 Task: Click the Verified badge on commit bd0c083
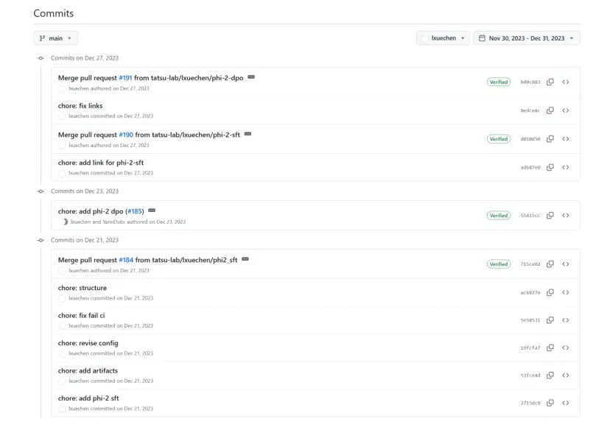pyautogui.click(x=499, y=82)
